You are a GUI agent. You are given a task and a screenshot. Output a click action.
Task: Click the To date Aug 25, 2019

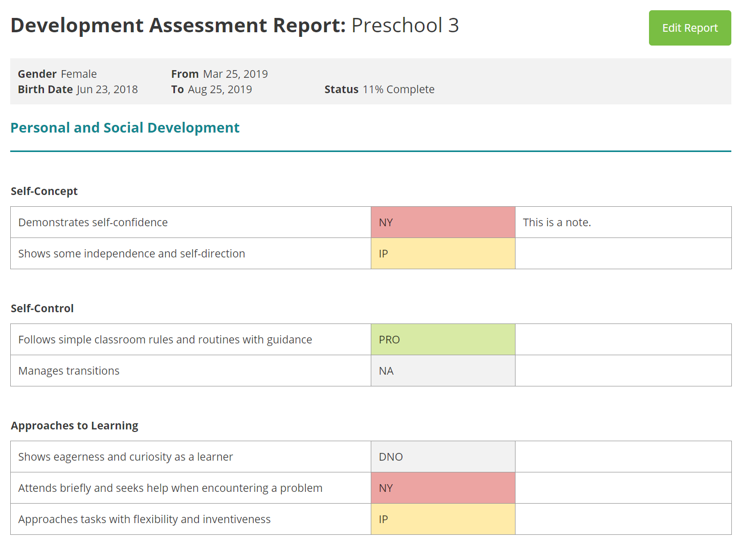pos(220,89)
